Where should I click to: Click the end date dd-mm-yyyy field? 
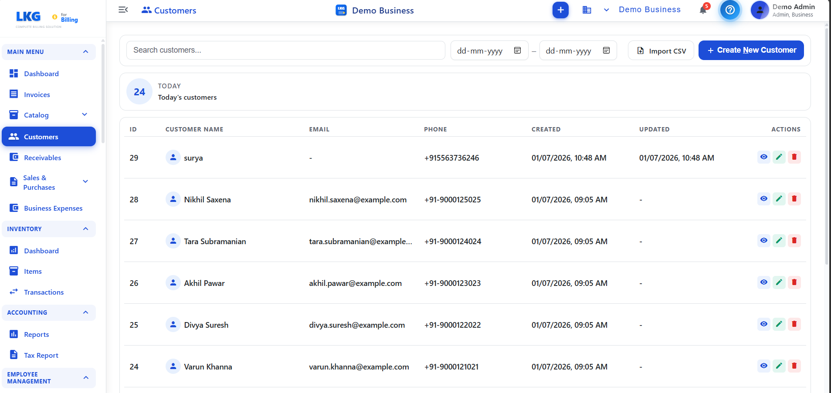pyautogui.click(x=578, y=50)
